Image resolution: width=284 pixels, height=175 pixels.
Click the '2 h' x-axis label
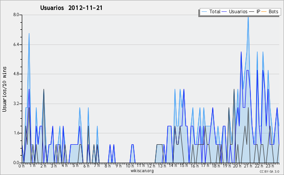(x=43, y=166)
